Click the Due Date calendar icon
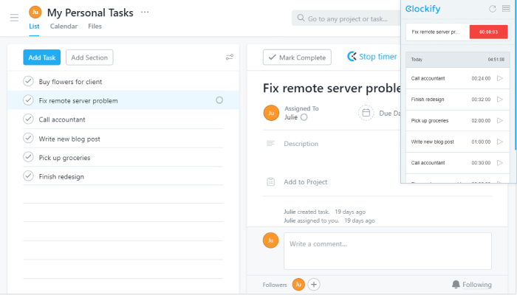 click(x=366, y=113)
